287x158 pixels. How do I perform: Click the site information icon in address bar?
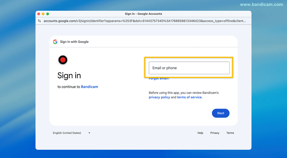(x=39, y=21)
